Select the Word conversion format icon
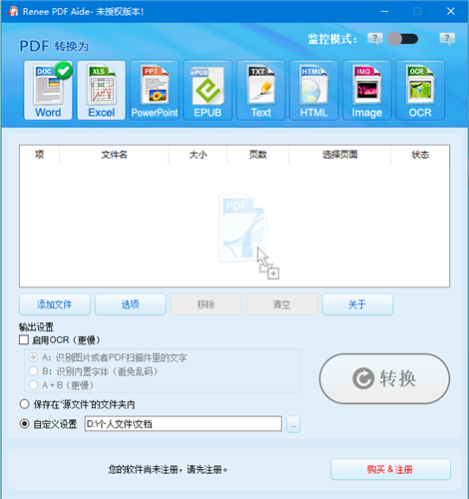The width and height of the screenshot is (469, 499). point(48,90)
